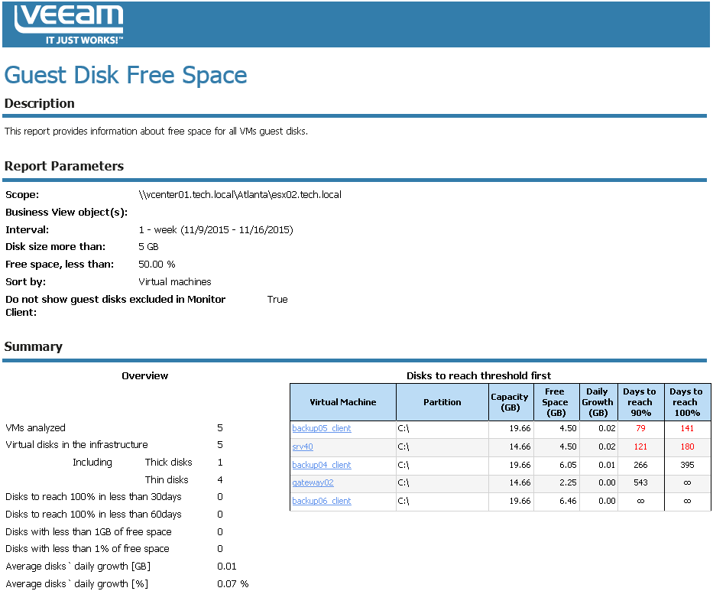The width and height of the screenshot is (713, 604).
Task: Click the Free Space (GB) column header
Action: click(556, 402)
